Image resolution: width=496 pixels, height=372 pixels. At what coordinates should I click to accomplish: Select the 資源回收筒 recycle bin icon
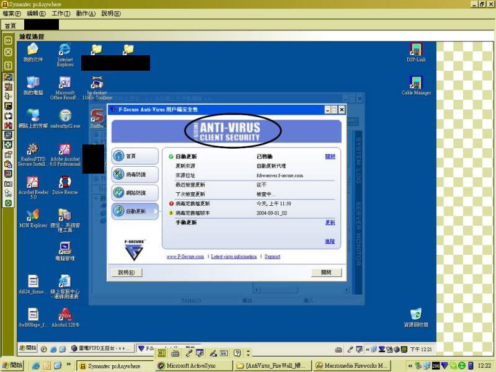tap(416, 318)
